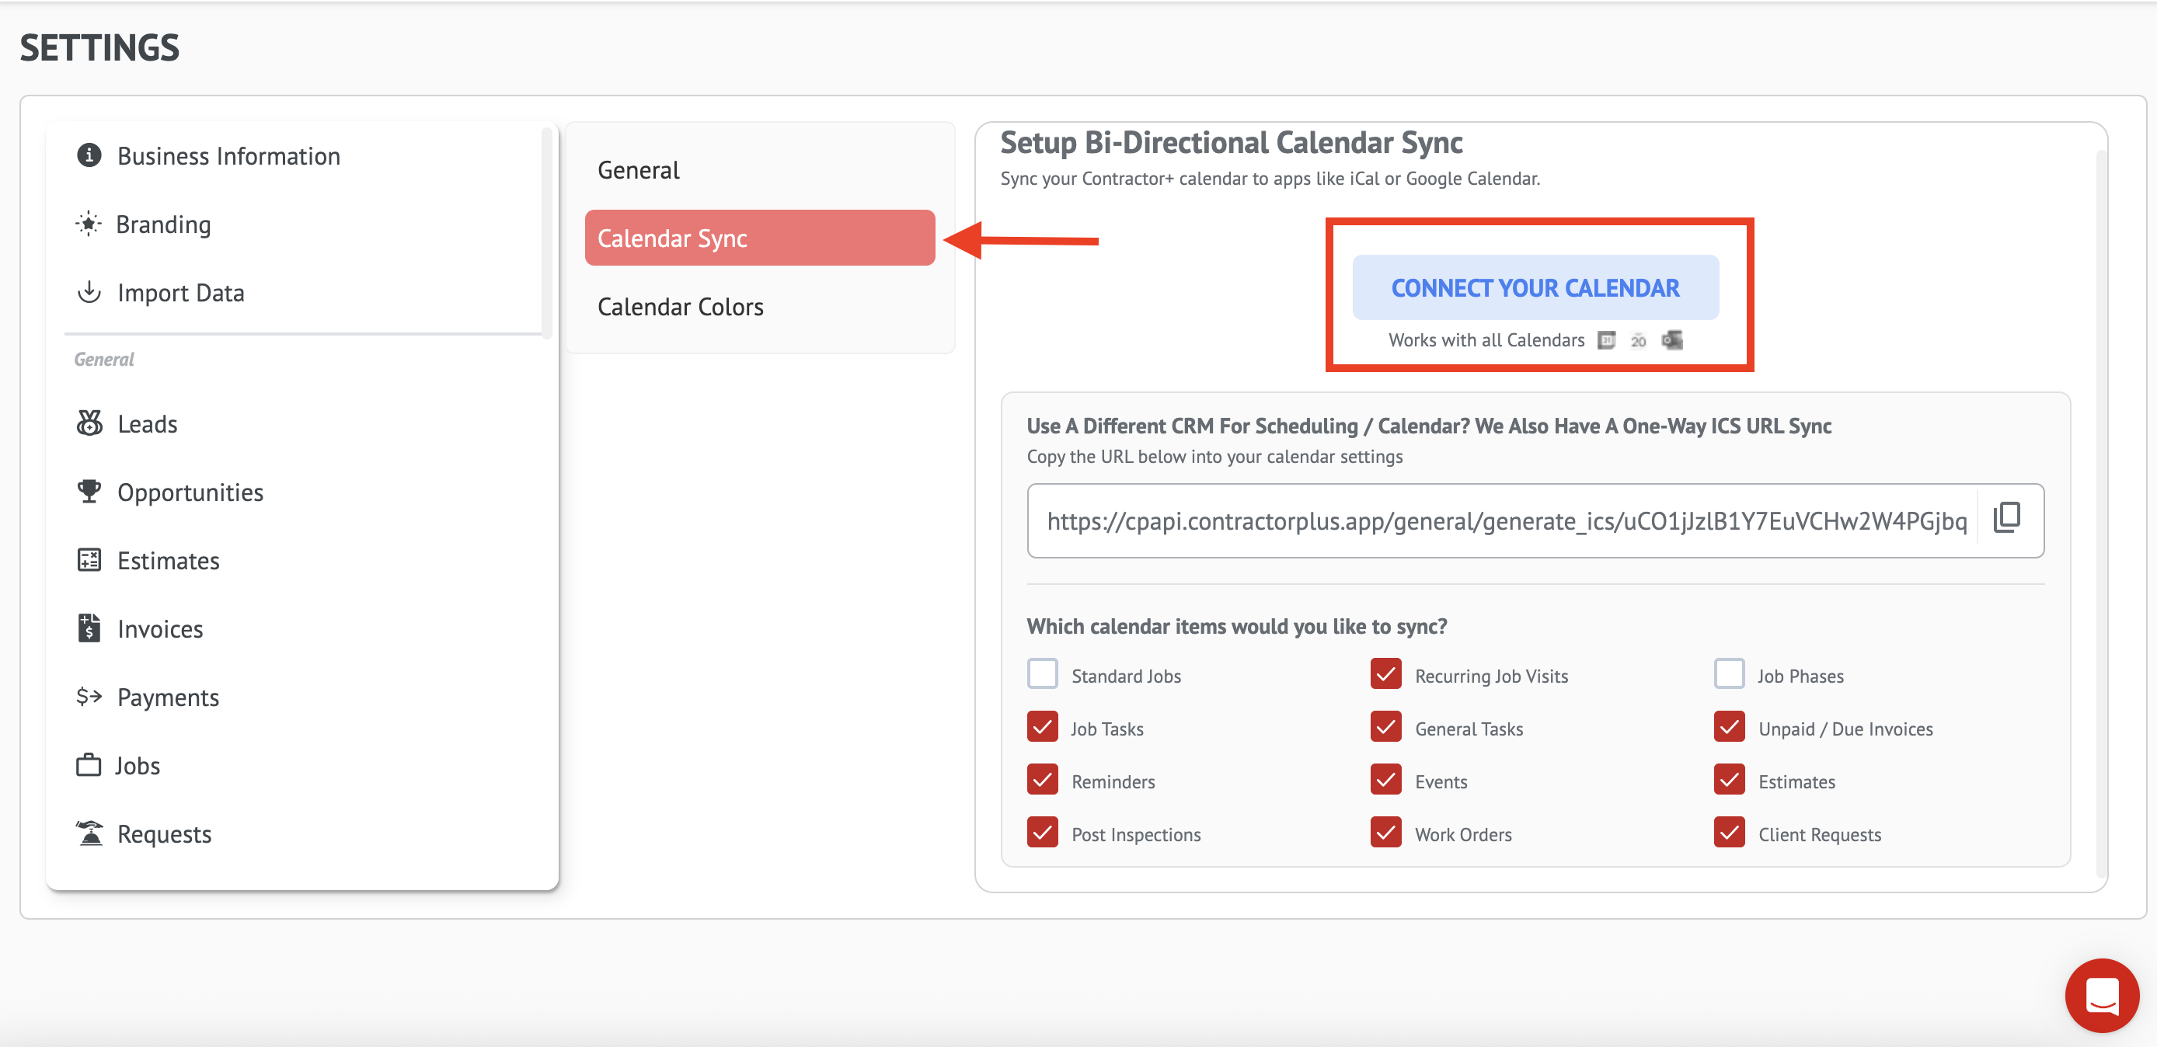The image size is (2157, 1047).
Task: Click the ICS URL text field
Action: click(1506, 521)
